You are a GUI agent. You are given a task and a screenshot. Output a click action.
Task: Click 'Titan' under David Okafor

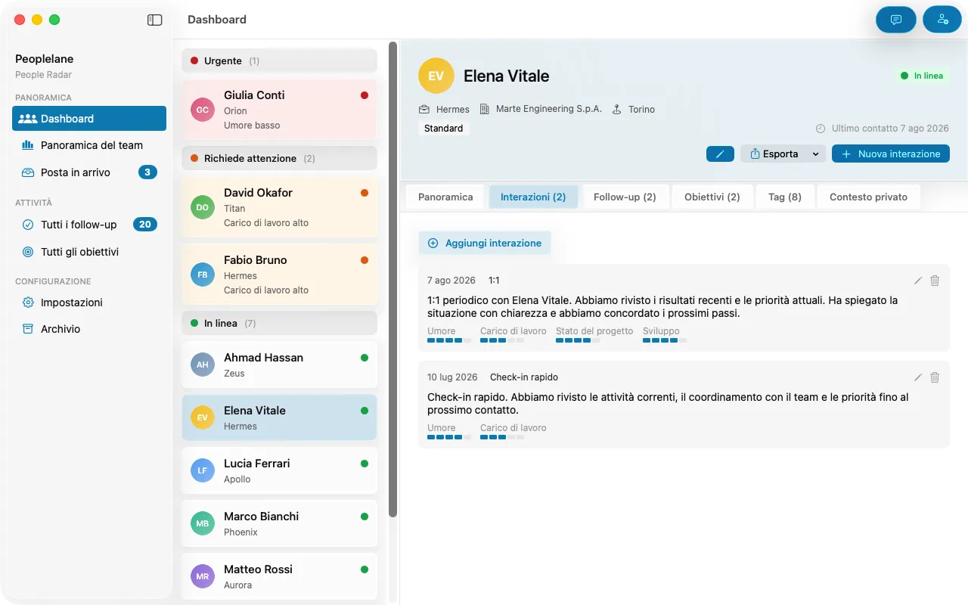coord(234,208)
